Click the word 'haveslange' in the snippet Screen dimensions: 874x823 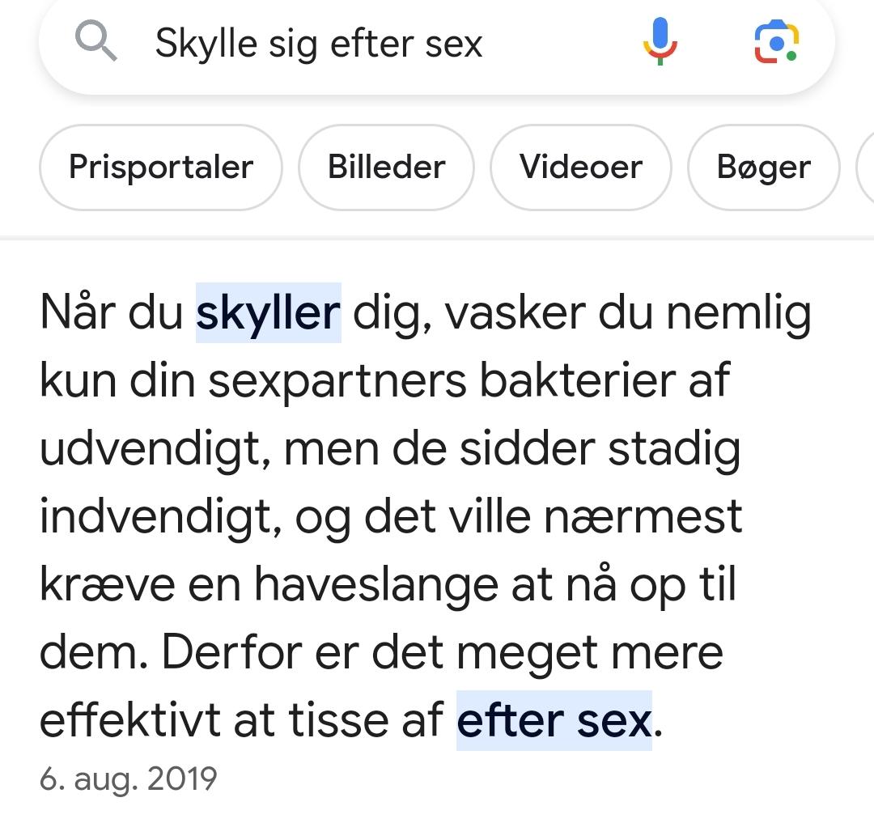[x=376, y=585]
